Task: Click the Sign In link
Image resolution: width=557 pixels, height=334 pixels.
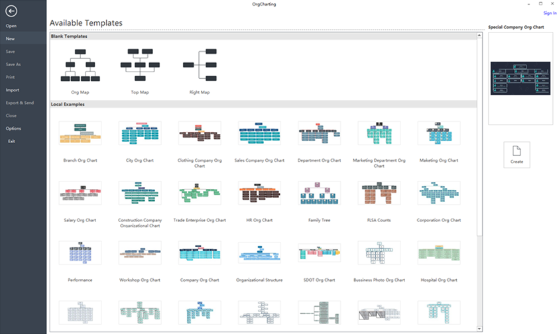Action: pyautogui.click(x=550, y=13)
